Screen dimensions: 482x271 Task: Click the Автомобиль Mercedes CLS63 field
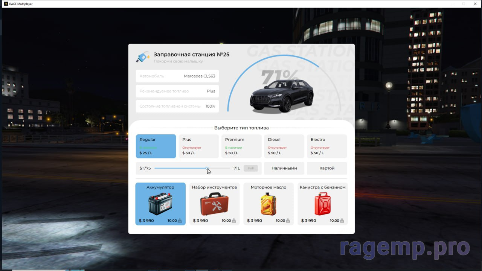tap(177, 76)
